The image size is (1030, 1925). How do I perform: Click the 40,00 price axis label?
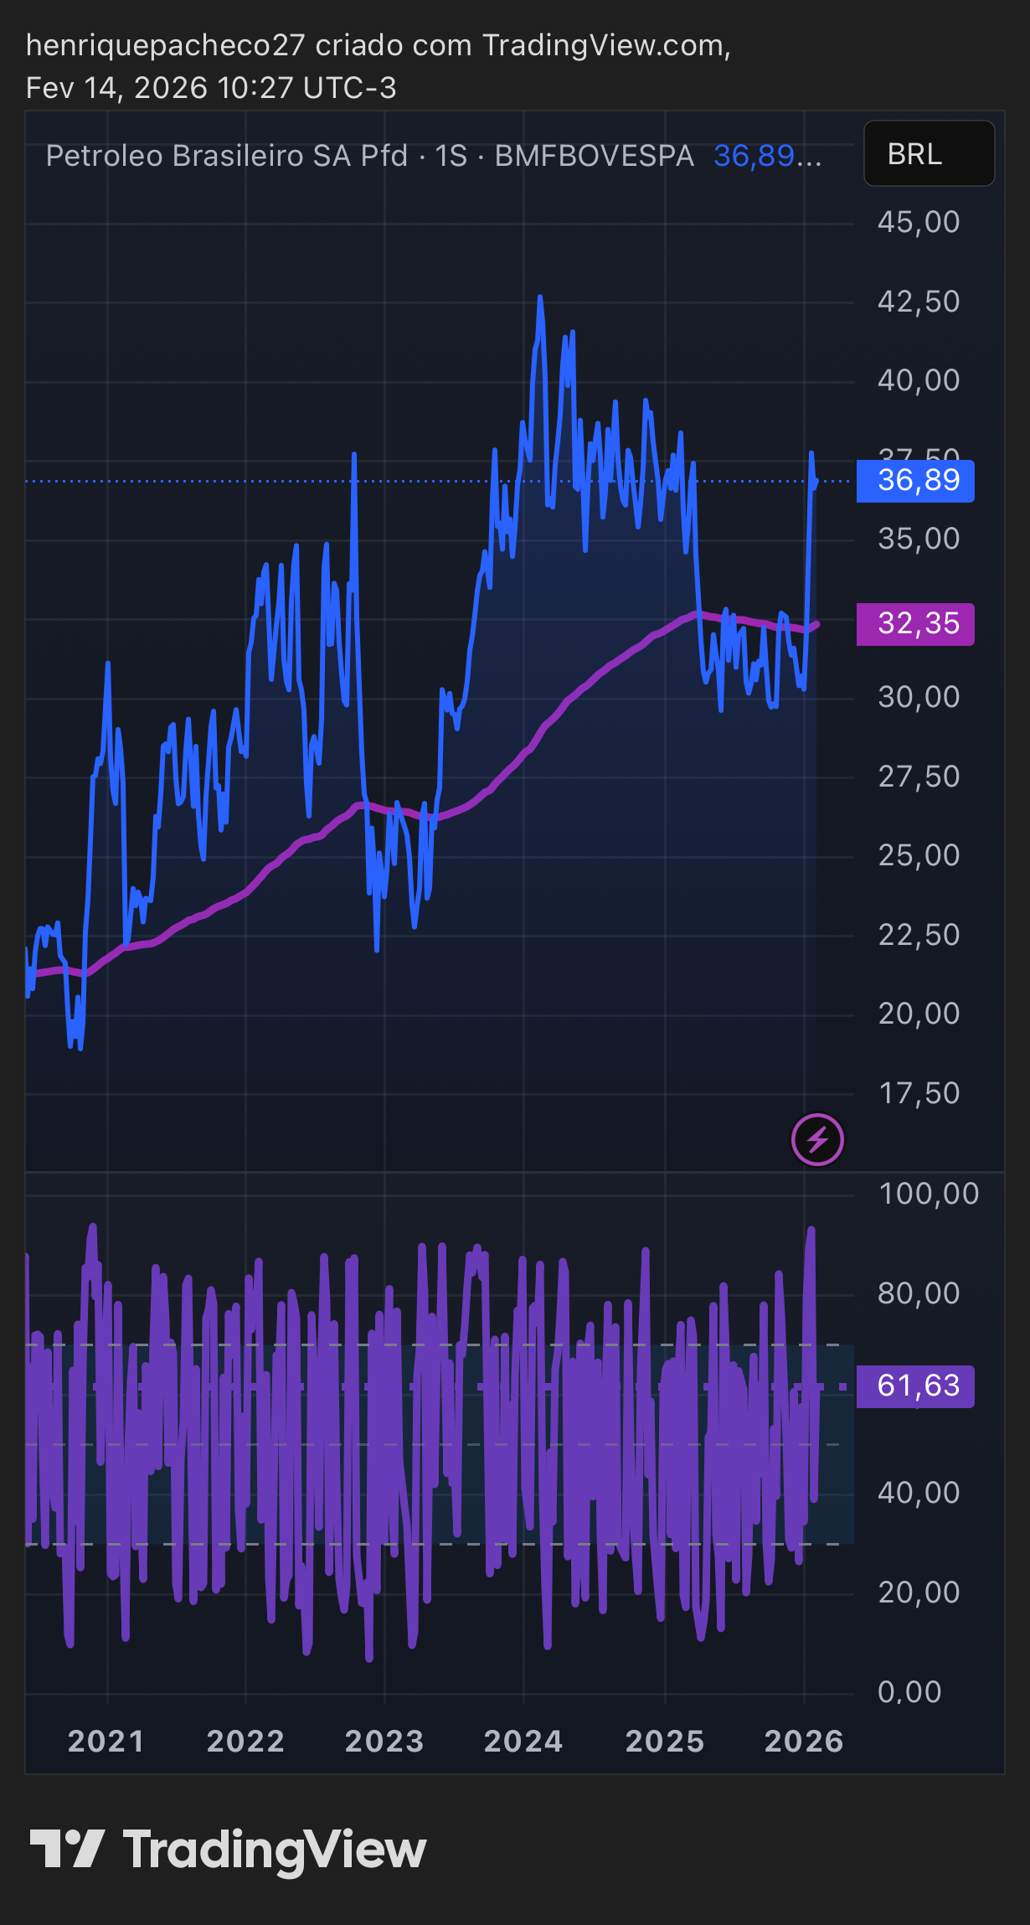pyautogui.click(x=919, y=380)
